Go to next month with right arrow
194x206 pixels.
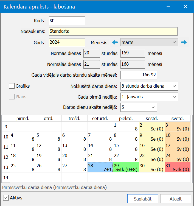pos(184,42)
